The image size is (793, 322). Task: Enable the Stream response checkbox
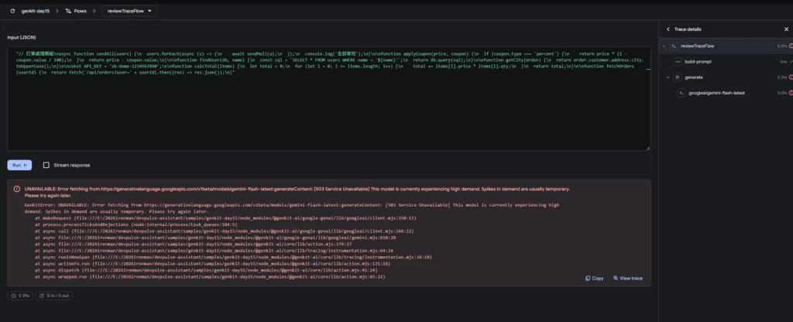tap(46, 166)
